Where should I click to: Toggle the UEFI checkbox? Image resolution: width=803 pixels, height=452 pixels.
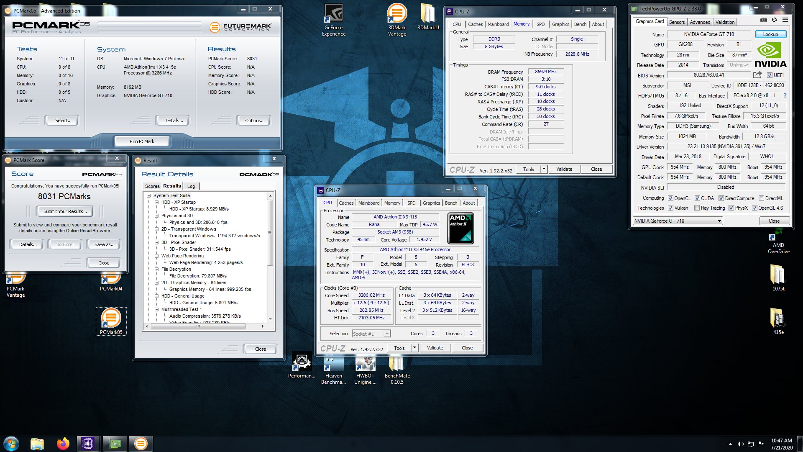770,75
